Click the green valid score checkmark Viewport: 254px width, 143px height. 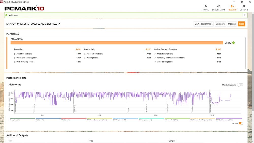[7, 15]
